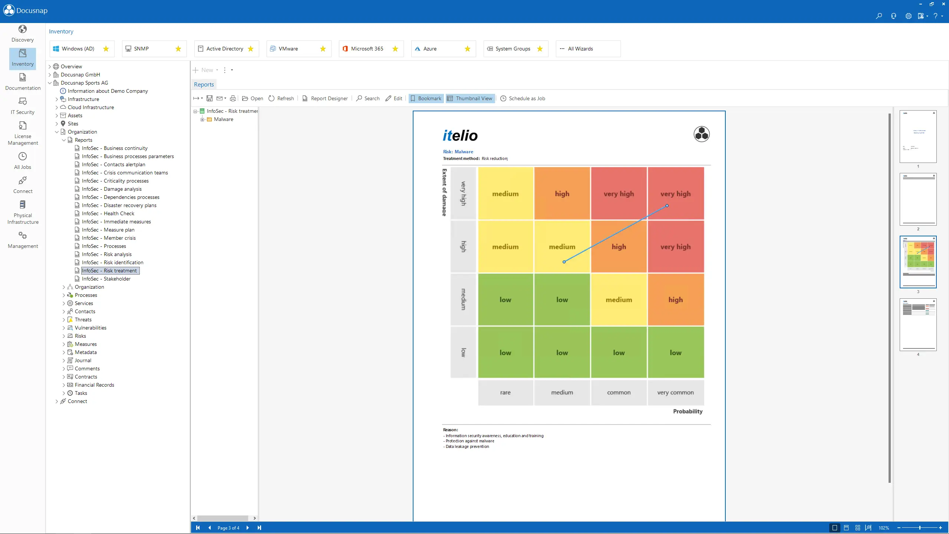The width and height of the screenshot is (949, 534).
Task: Select the Reports tab
Action: [x=204, y=84]
